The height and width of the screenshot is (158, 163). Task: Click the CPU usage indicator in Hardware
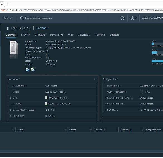click(x=46, y=98)
